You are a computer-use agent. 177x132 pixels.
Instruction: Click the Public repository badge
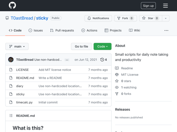pyautogui.click(x=56, y=18)
